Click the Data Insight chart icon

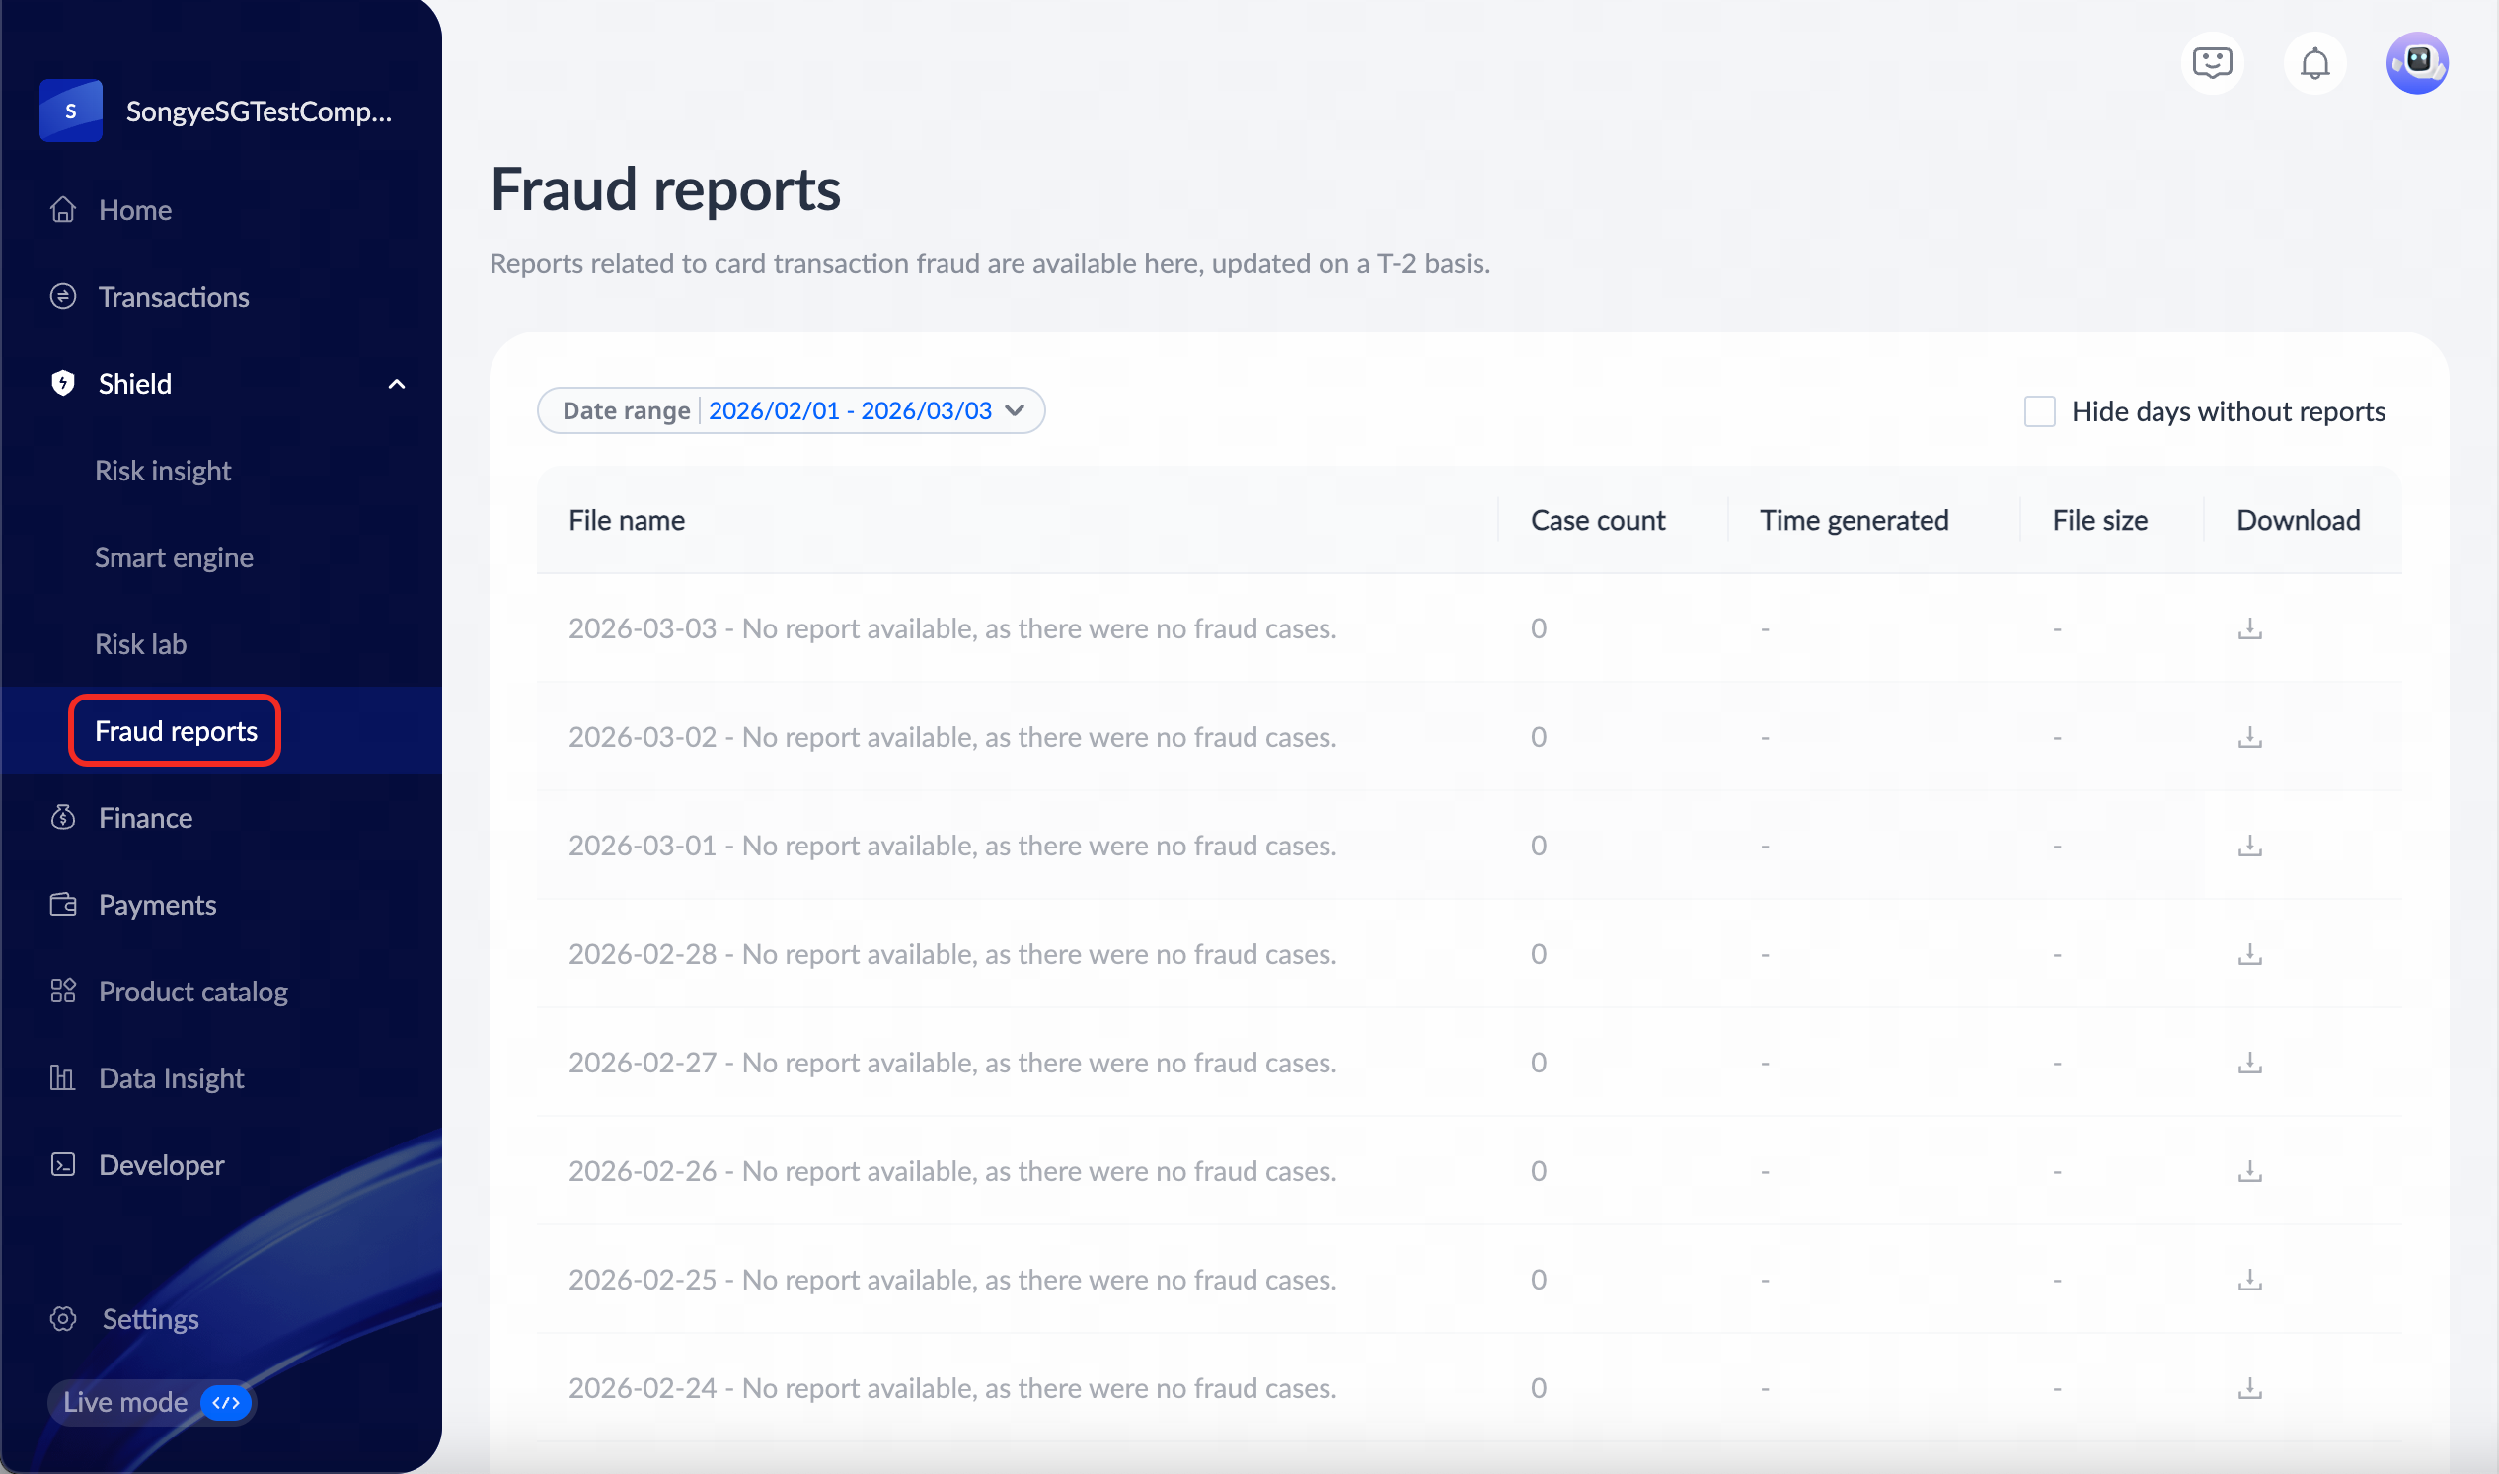tap(63, 1078)
